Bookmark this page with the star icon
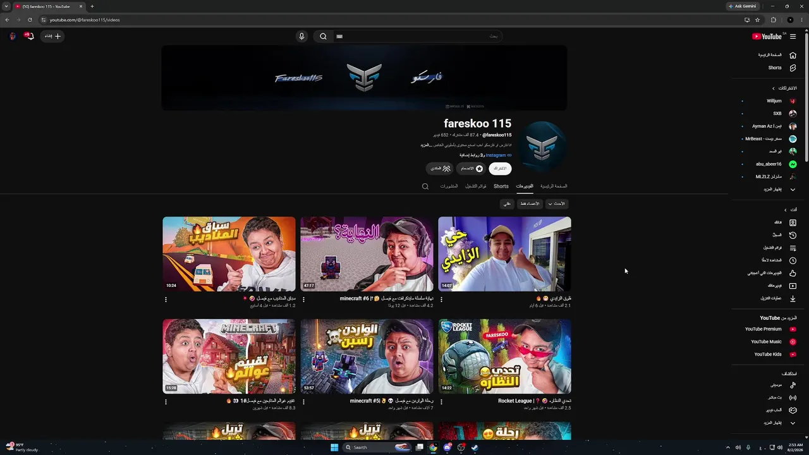Image resolution: width=809 pixels, height=455 pixels. (757, 20)
